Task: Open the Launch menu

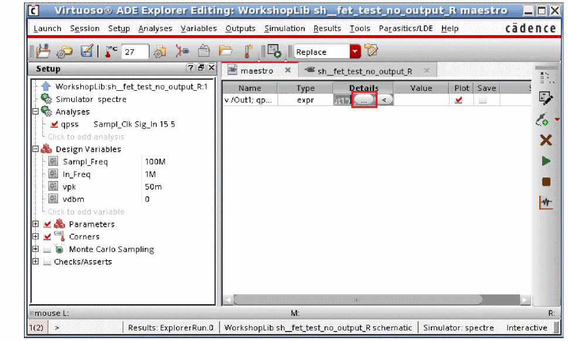Action: [x=47, y=28]
